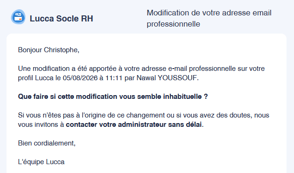Click the word "doutes" in the last paragraph
This screenshot has height=173, width=294.
pos(241,115)
